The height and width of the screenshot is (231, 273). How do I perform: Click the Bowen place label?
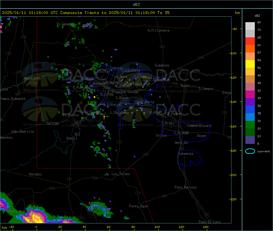202,136
